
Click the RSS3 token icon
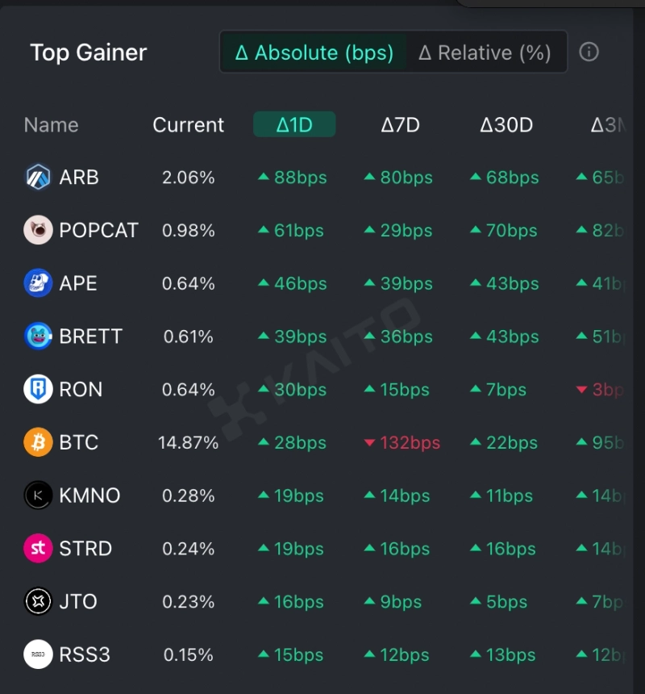(x=38, y=654)
